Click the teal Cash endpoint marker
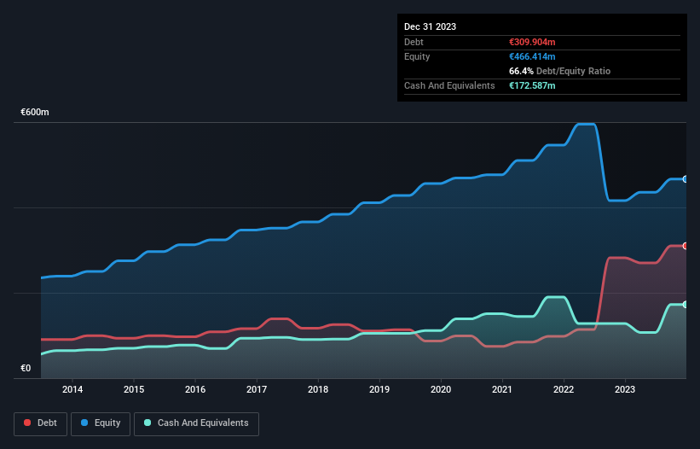The image size is (700, 449). pos(686,304)
